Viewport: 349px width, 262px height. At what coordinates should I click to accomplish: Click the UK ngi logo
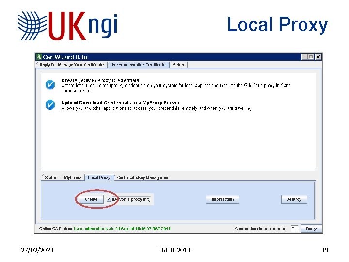point(68,26)
